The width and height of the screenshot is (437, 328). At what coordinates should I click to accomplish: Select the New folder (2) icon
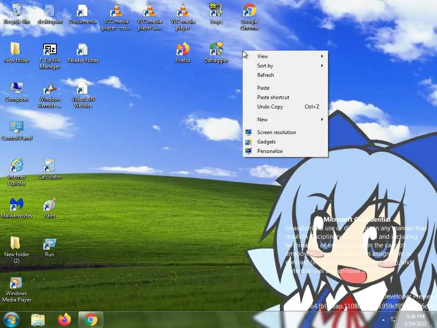(x=17, y=250)
